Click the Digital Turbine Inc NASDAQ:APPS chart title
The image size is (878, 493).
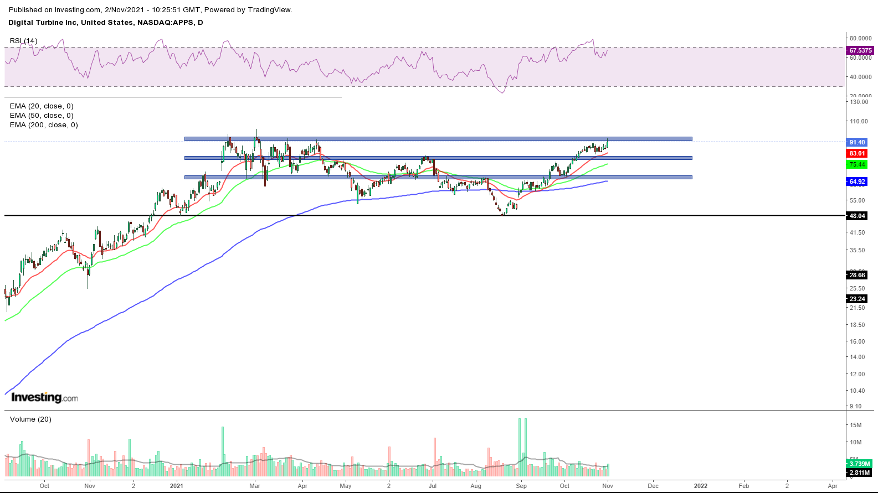click(x=106, y=23)
